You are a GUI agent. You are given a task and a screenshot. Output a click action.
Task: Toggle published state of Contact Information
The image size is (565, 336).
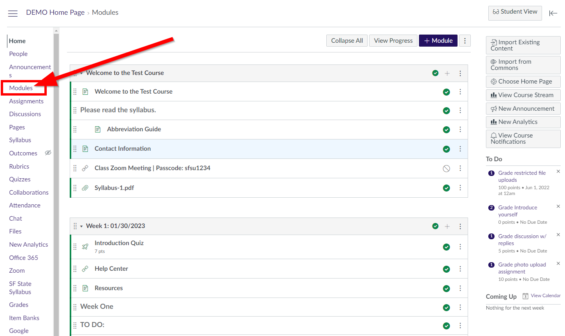447,149
